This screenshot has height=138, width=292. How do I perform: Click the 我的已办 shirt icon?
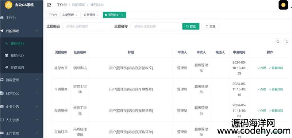[7, 55]
